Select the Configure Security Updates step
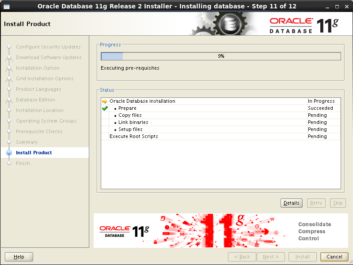Screen dimensions: 353x265 (48, 47)
